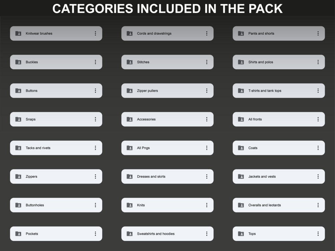Select the Buttonholes folder
This screenshot has width=335, height=251.
point(56,205)
